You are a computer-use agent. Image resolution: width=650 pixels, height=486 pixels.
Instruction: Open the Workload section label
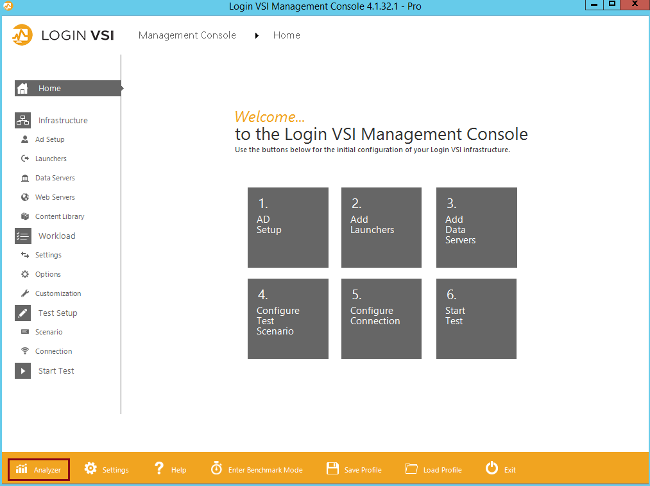click(57, 236)
